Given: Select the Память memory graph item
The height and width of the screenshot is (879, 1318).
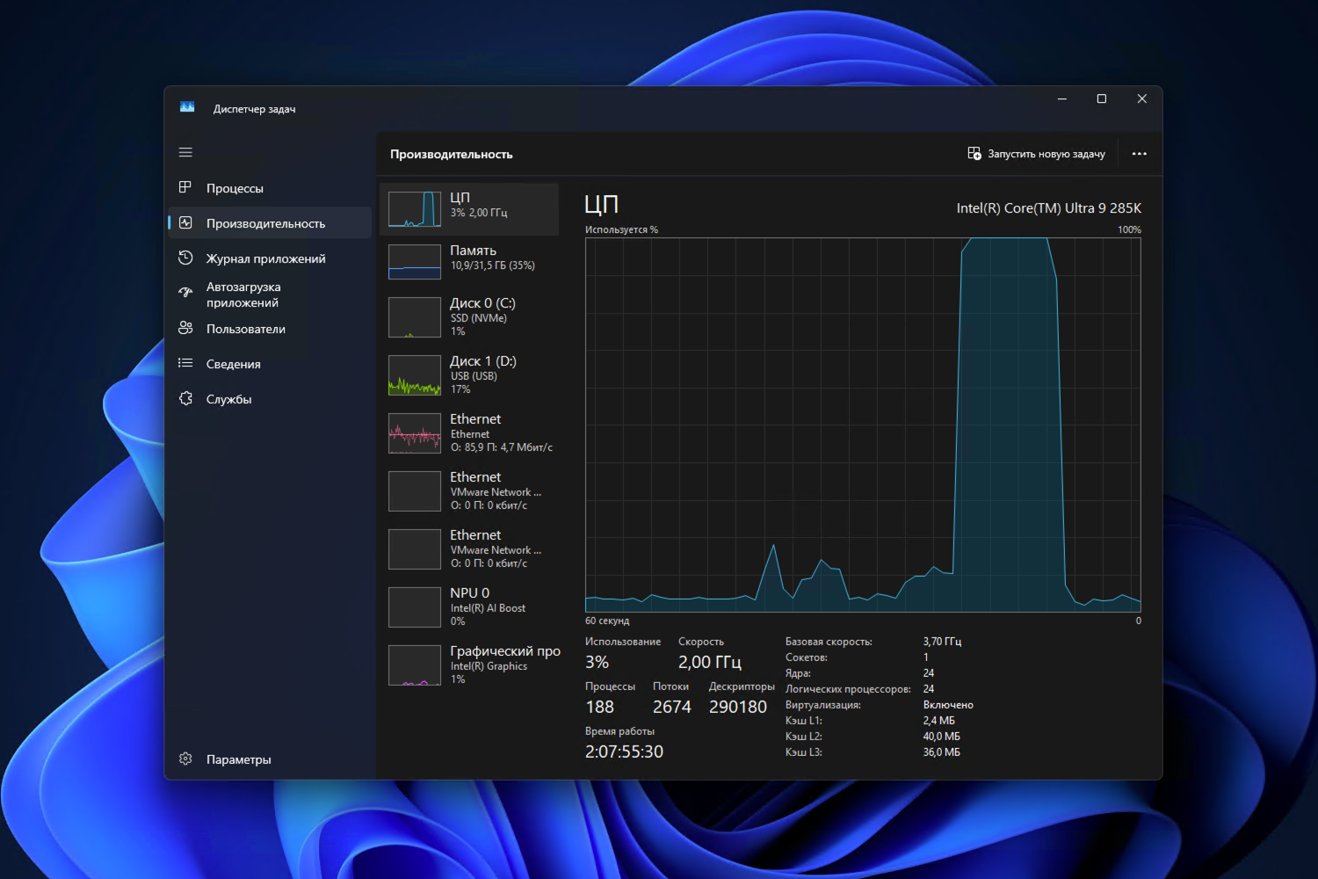Looking at the screenshot, I should tap(469, 261).
